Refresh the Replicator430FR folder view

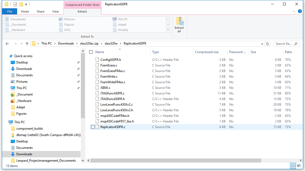tap(268, 44)
